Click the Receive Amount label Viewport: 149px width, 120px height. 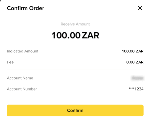click(75, 24)
